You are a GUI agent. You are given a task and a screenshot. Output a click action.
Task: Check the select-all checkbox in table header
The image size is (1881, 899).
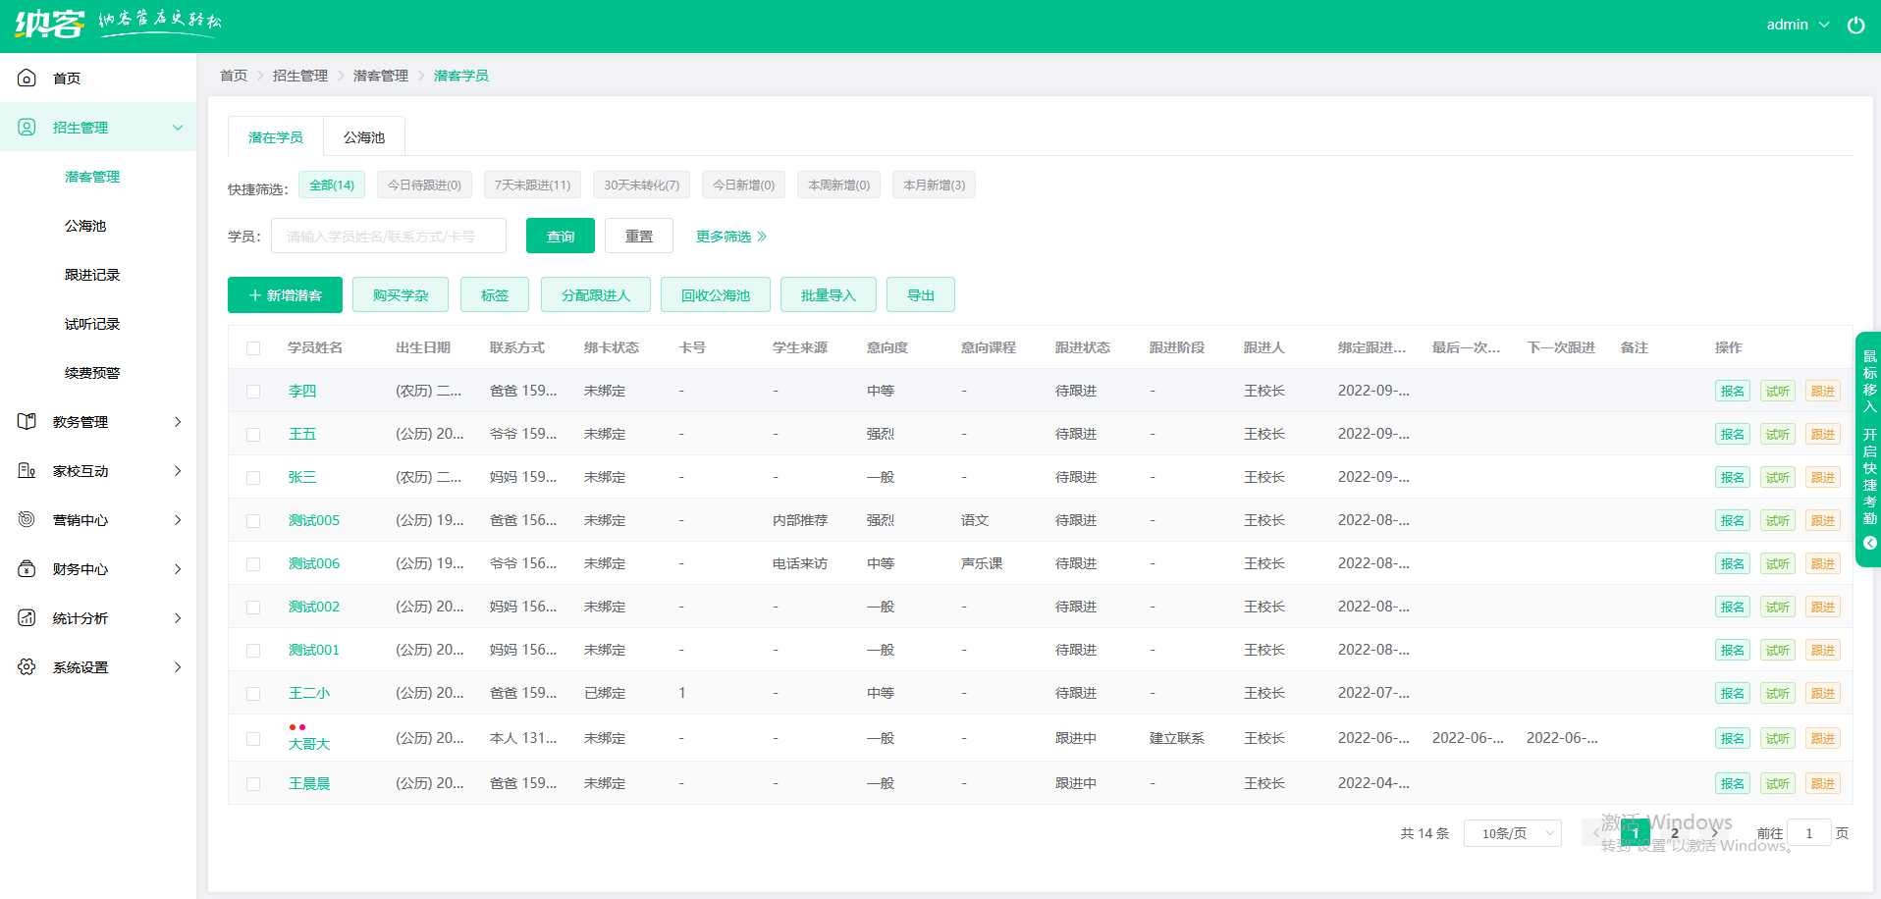pos(253,347)
